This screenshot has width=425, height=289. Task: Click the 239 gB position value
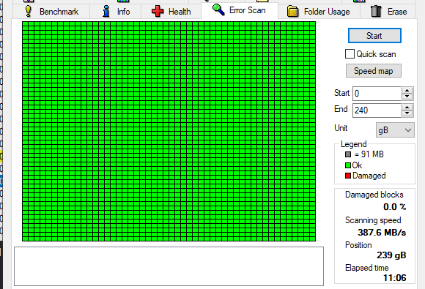(391, 255)
